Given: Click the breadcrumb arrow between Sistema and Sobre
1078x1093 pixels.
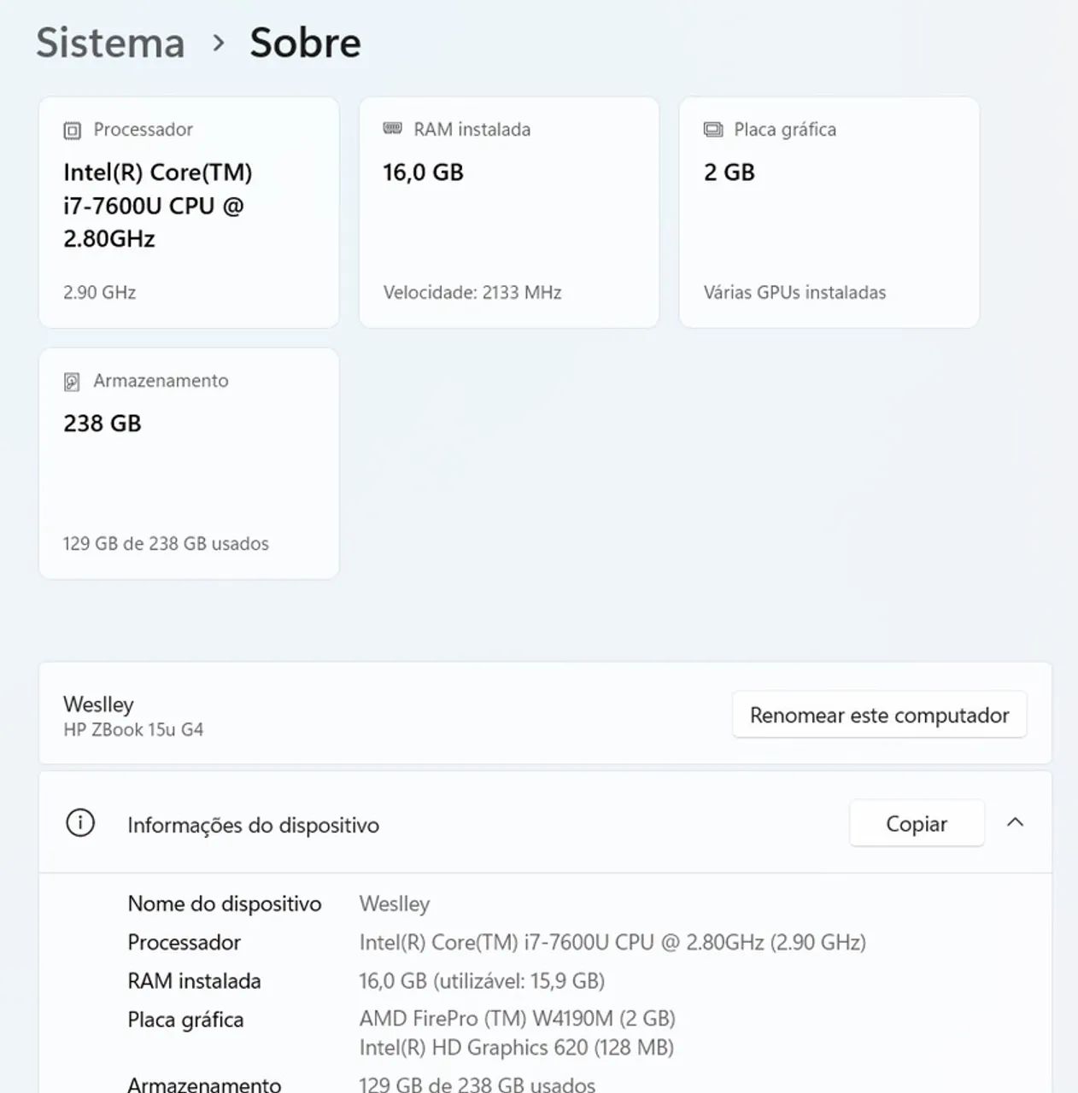Looking at the screenshot, I should (x=219, y=43).
